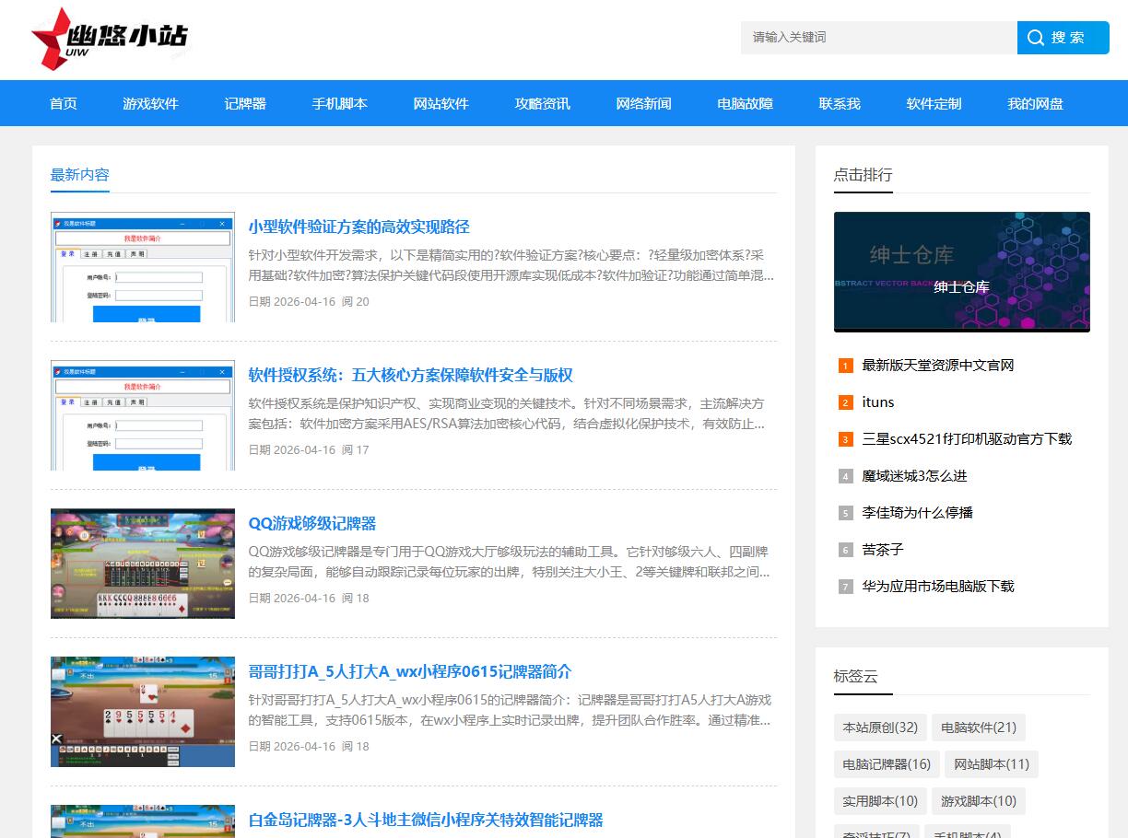Click the first article's login window thumbnail
1128x838 pixels.
point(143,267)
